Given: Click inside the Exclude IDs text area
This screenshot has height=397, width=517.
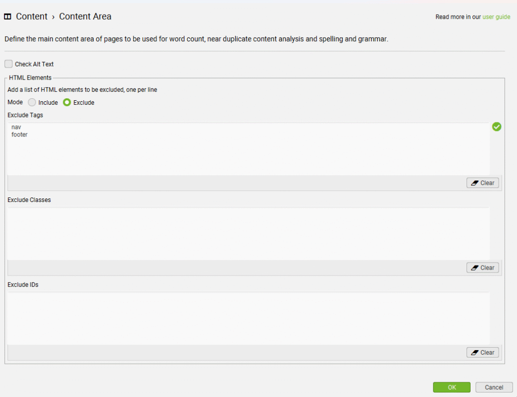Looking at the screenshot, I should tap(248, 318).
